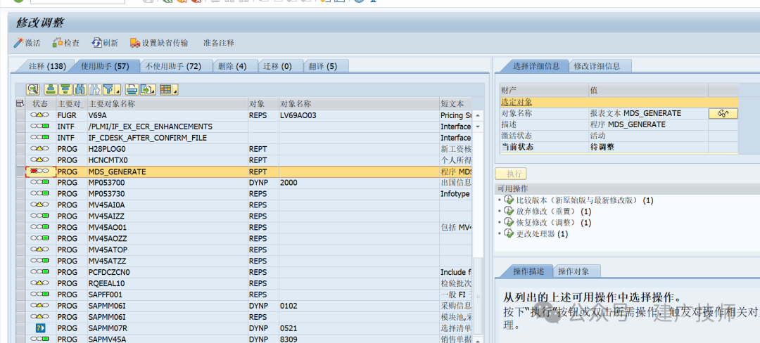Click 主要对象名称 column header
This screenshot has width=760, height=343.
tap(167, 103)
